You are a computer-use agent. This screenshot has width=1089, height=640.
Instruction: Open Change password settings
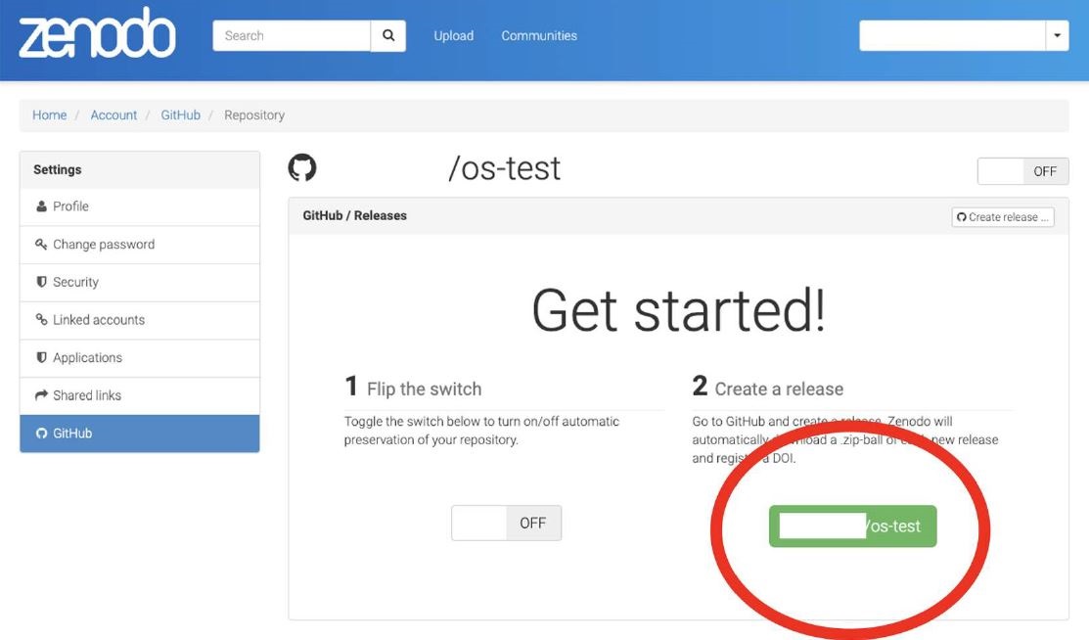point(140,245)
